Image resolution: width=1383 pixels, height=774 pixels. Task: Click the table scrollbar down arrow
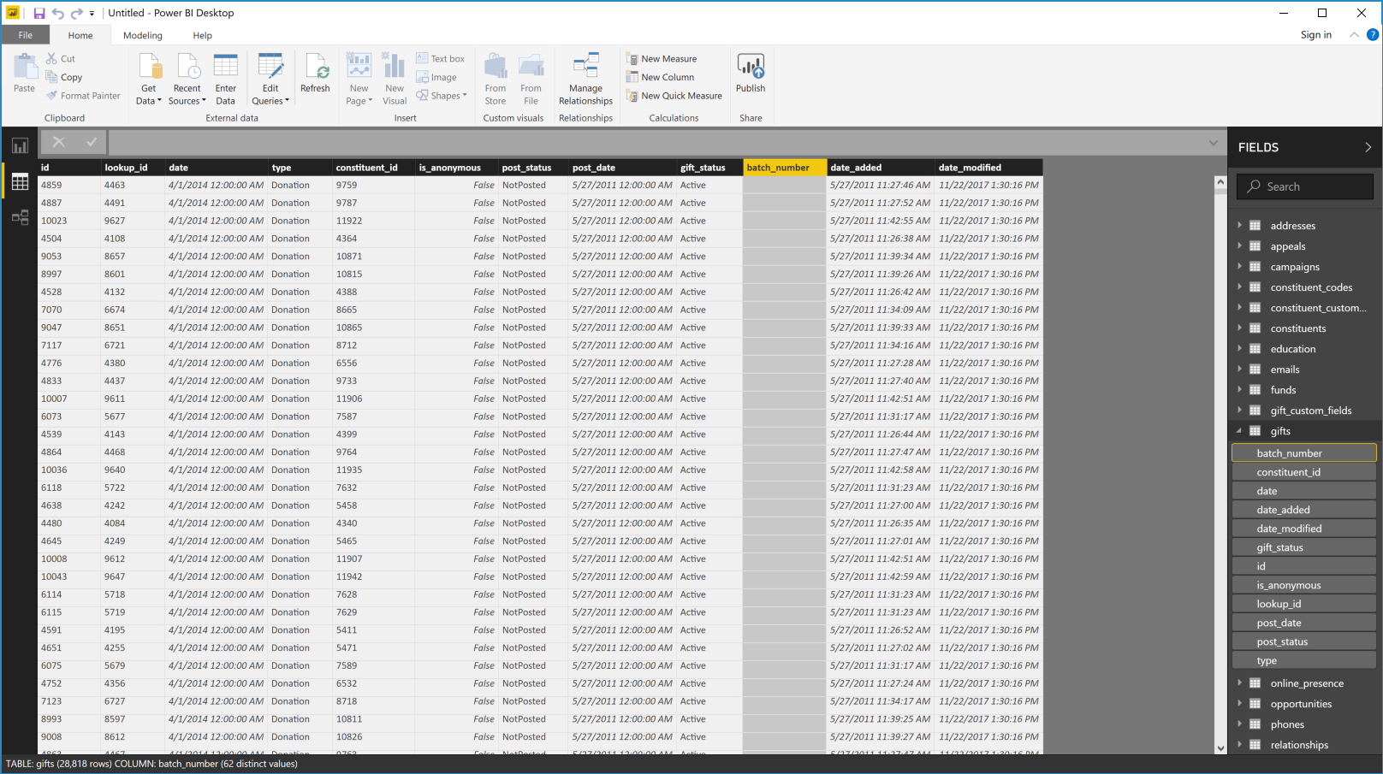[1220, 747]
